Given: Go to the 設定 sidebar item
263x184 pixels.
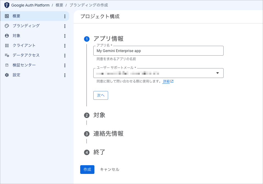Looking at the screenshot, I should tap(35, 75).
